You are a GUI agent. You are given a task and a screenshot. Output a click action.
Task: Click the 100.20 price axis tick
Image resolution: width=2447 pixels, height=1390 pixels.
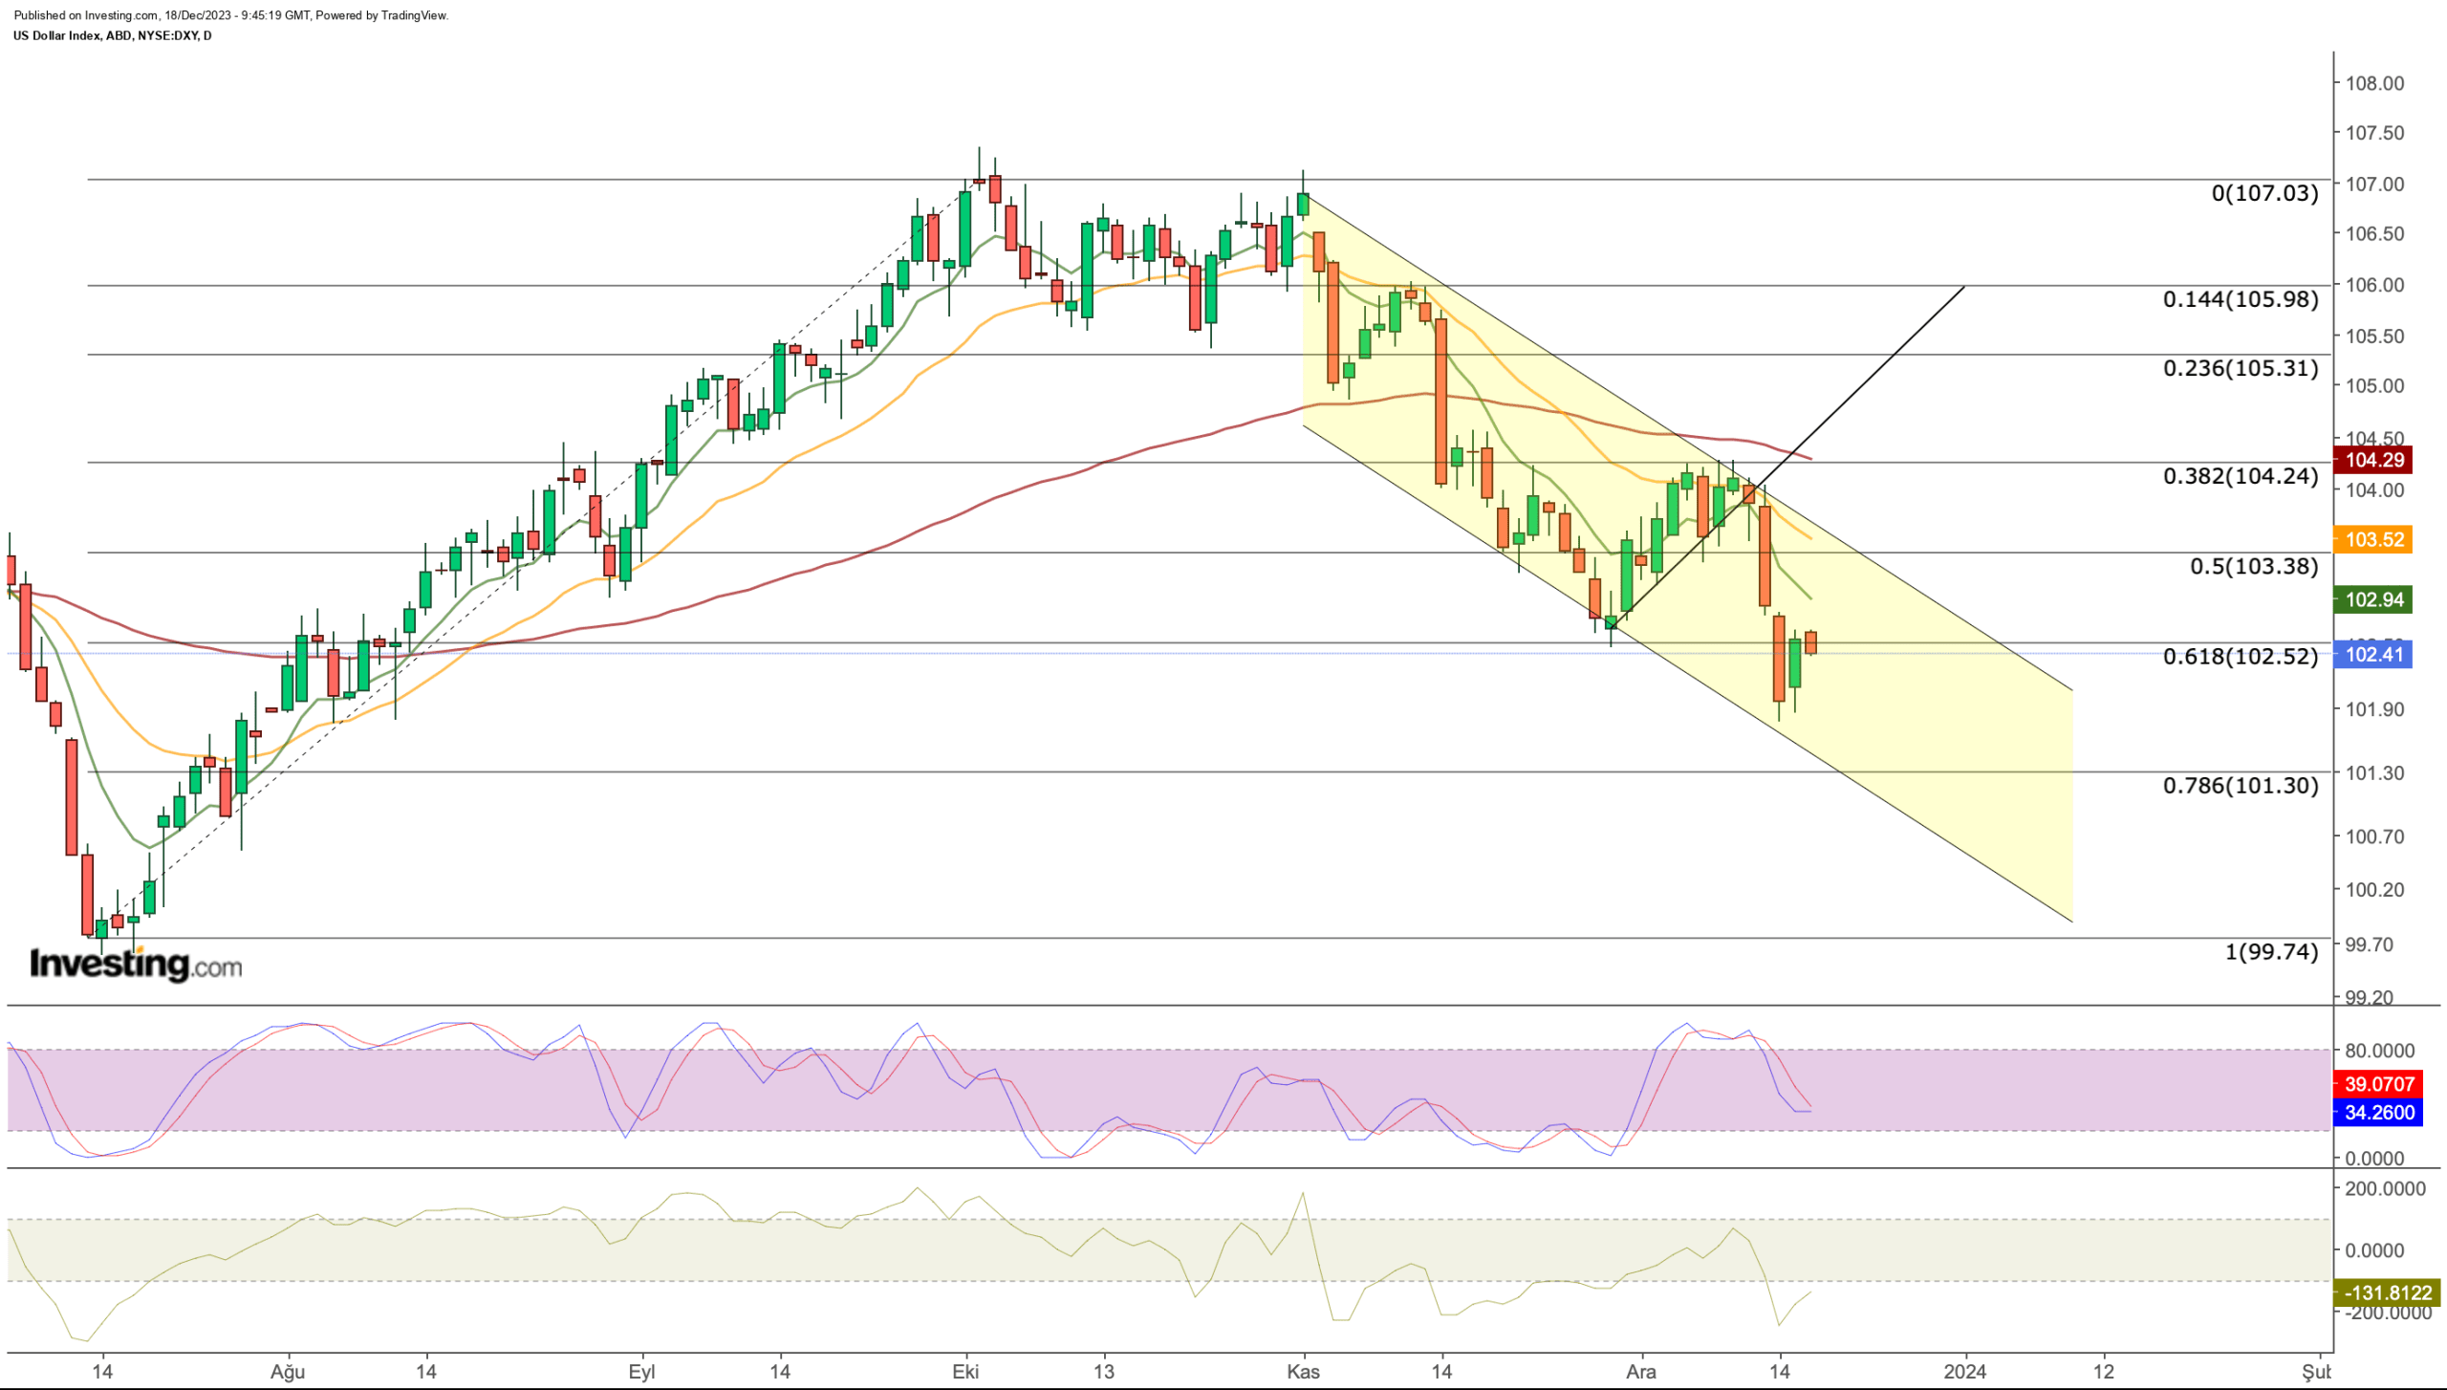click(2374, 889)
